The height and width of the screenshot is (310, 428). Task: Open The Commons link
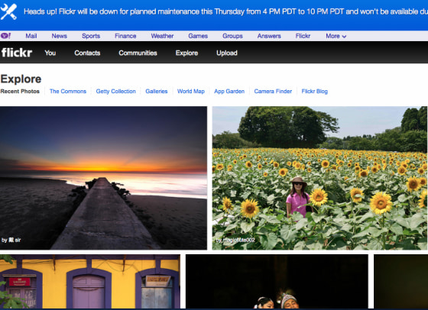[68, 92]
